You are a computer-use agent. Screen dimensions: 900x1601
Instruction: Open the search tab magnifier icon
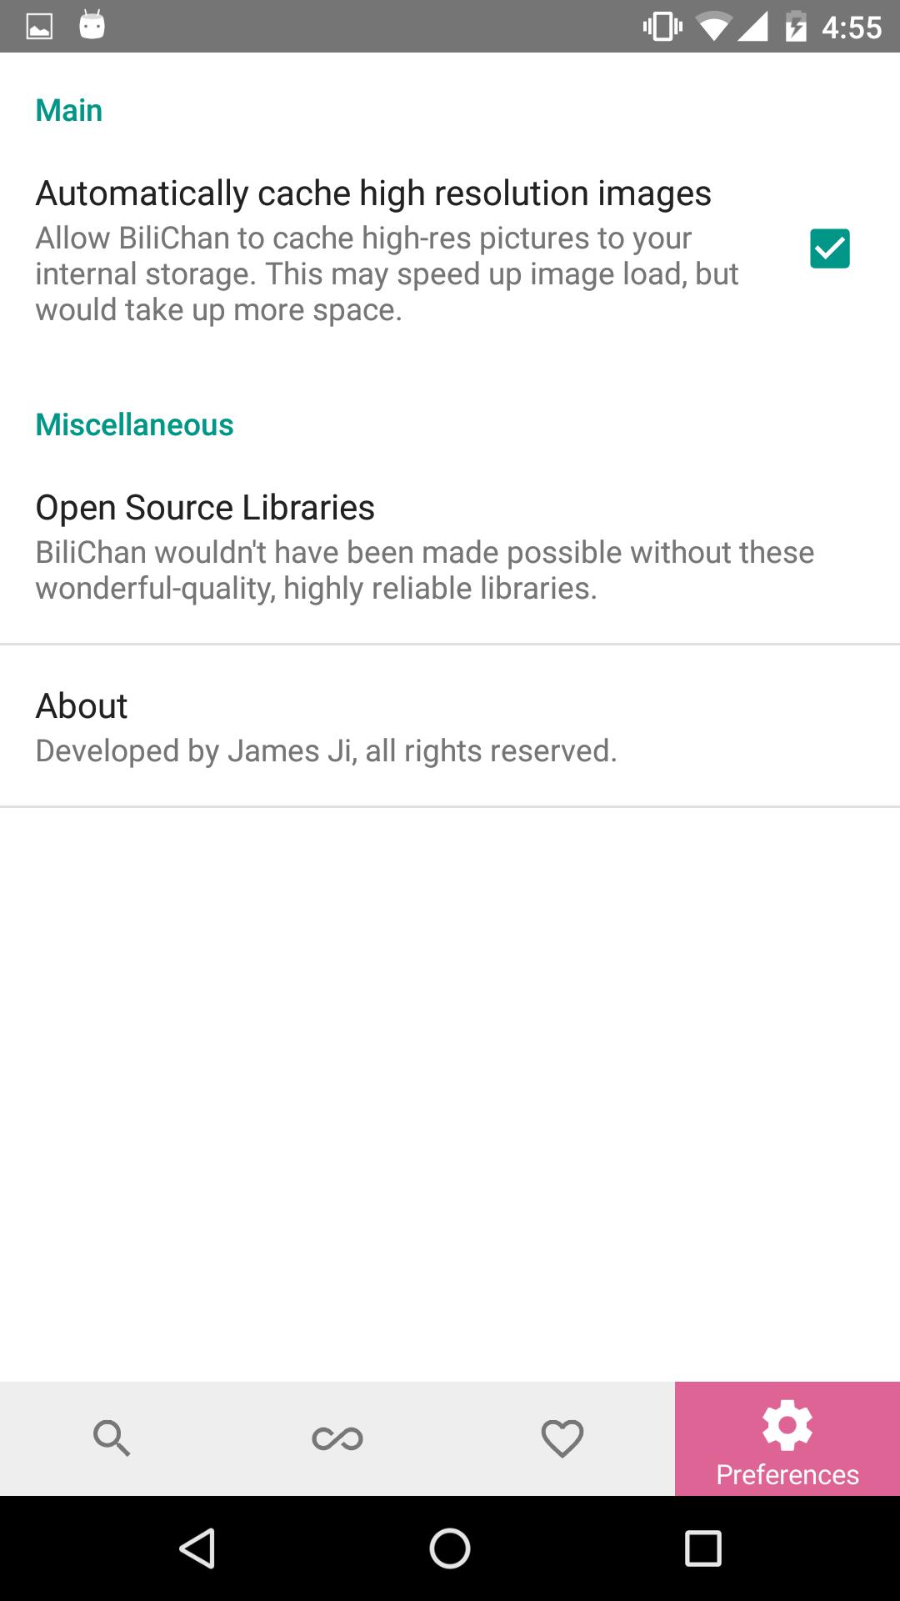pos(112,1438)
